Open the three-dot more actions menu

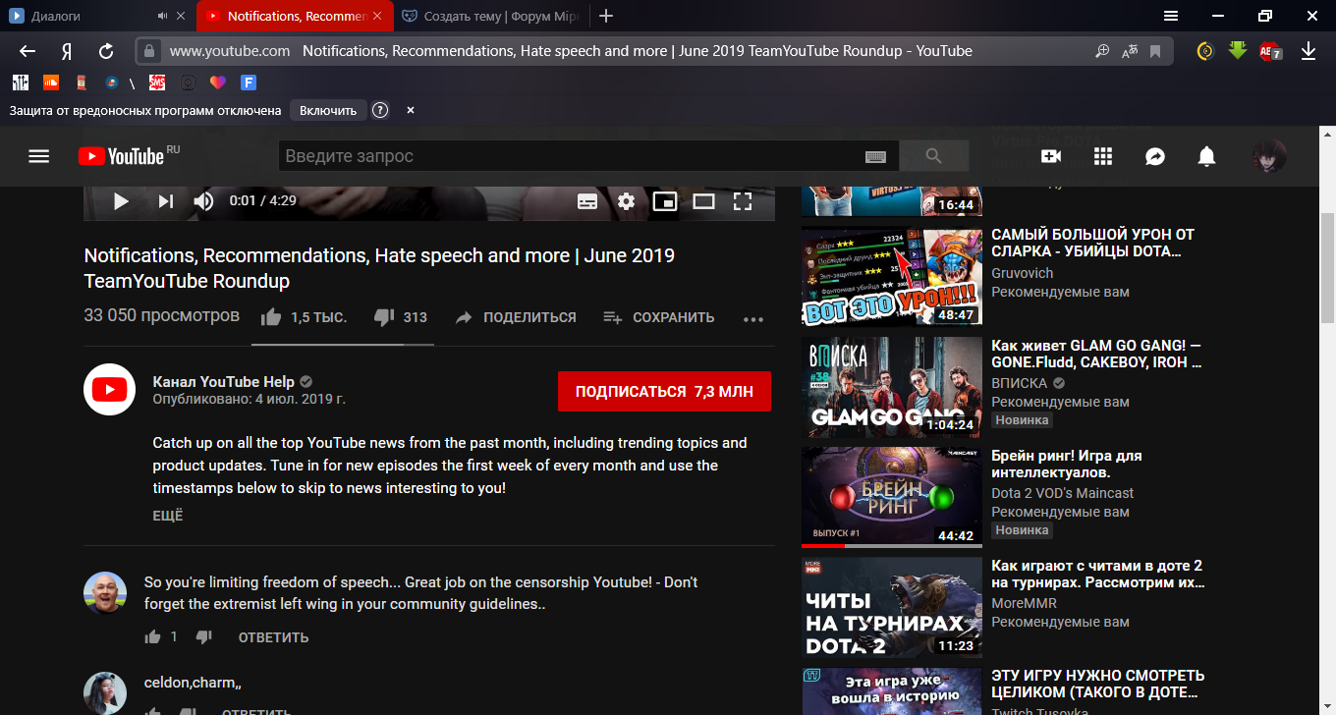click(x=753, y=318)
